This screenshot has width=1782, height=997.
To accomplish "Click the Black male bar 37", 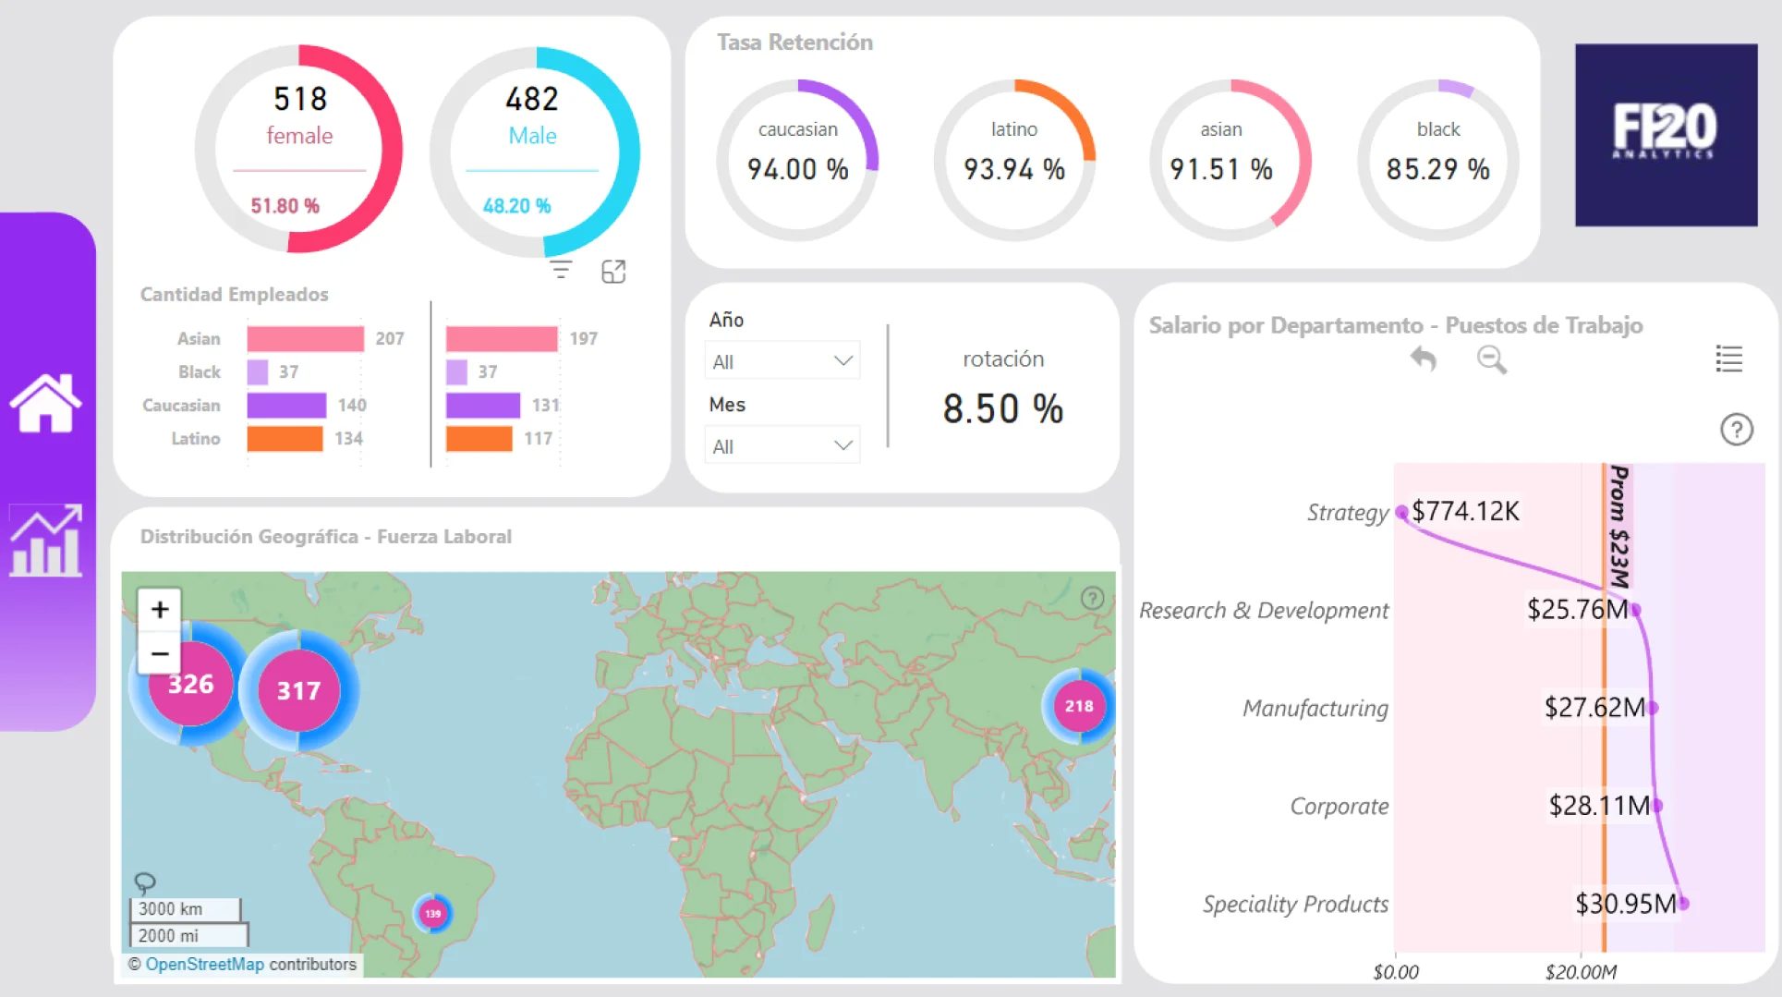I will (456, 371).
